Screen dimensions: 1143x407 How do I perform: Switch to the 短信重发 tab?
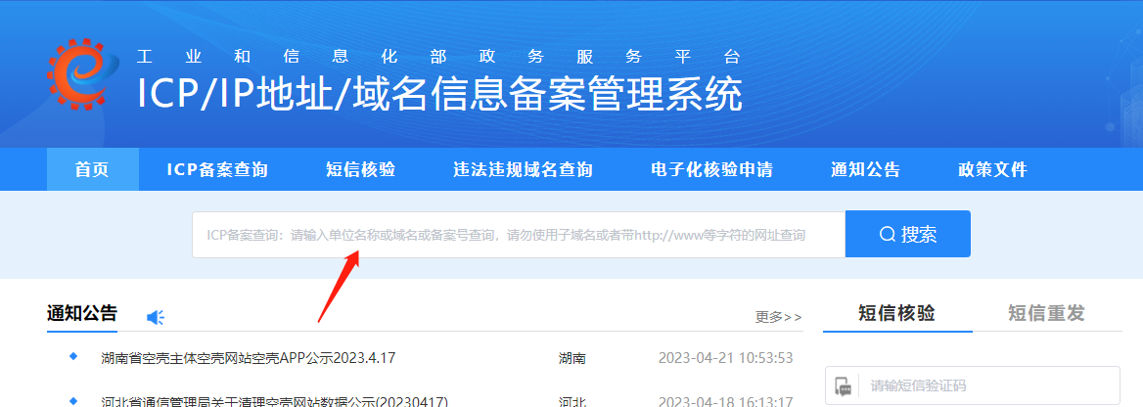pyautogui.click(x=1047, y=313)
